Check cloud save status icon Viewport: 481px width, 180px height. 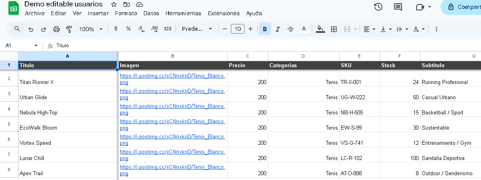[x=139, y=4]
